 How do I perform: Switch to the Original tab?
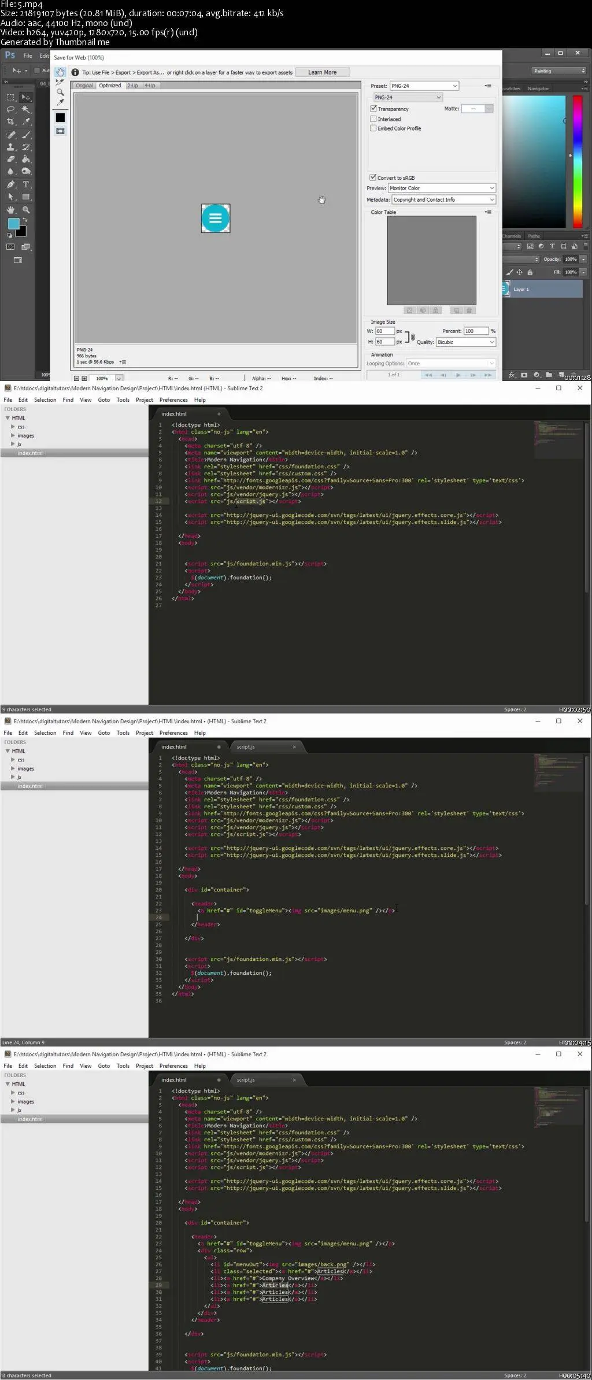point(84,86)
